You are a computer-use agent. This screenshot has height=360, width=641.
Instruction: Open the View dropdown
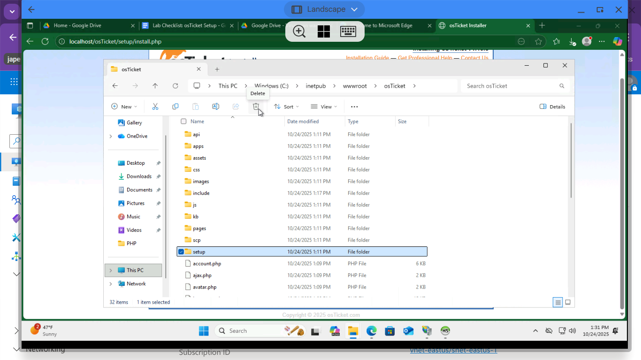click(x=324, y=107)
